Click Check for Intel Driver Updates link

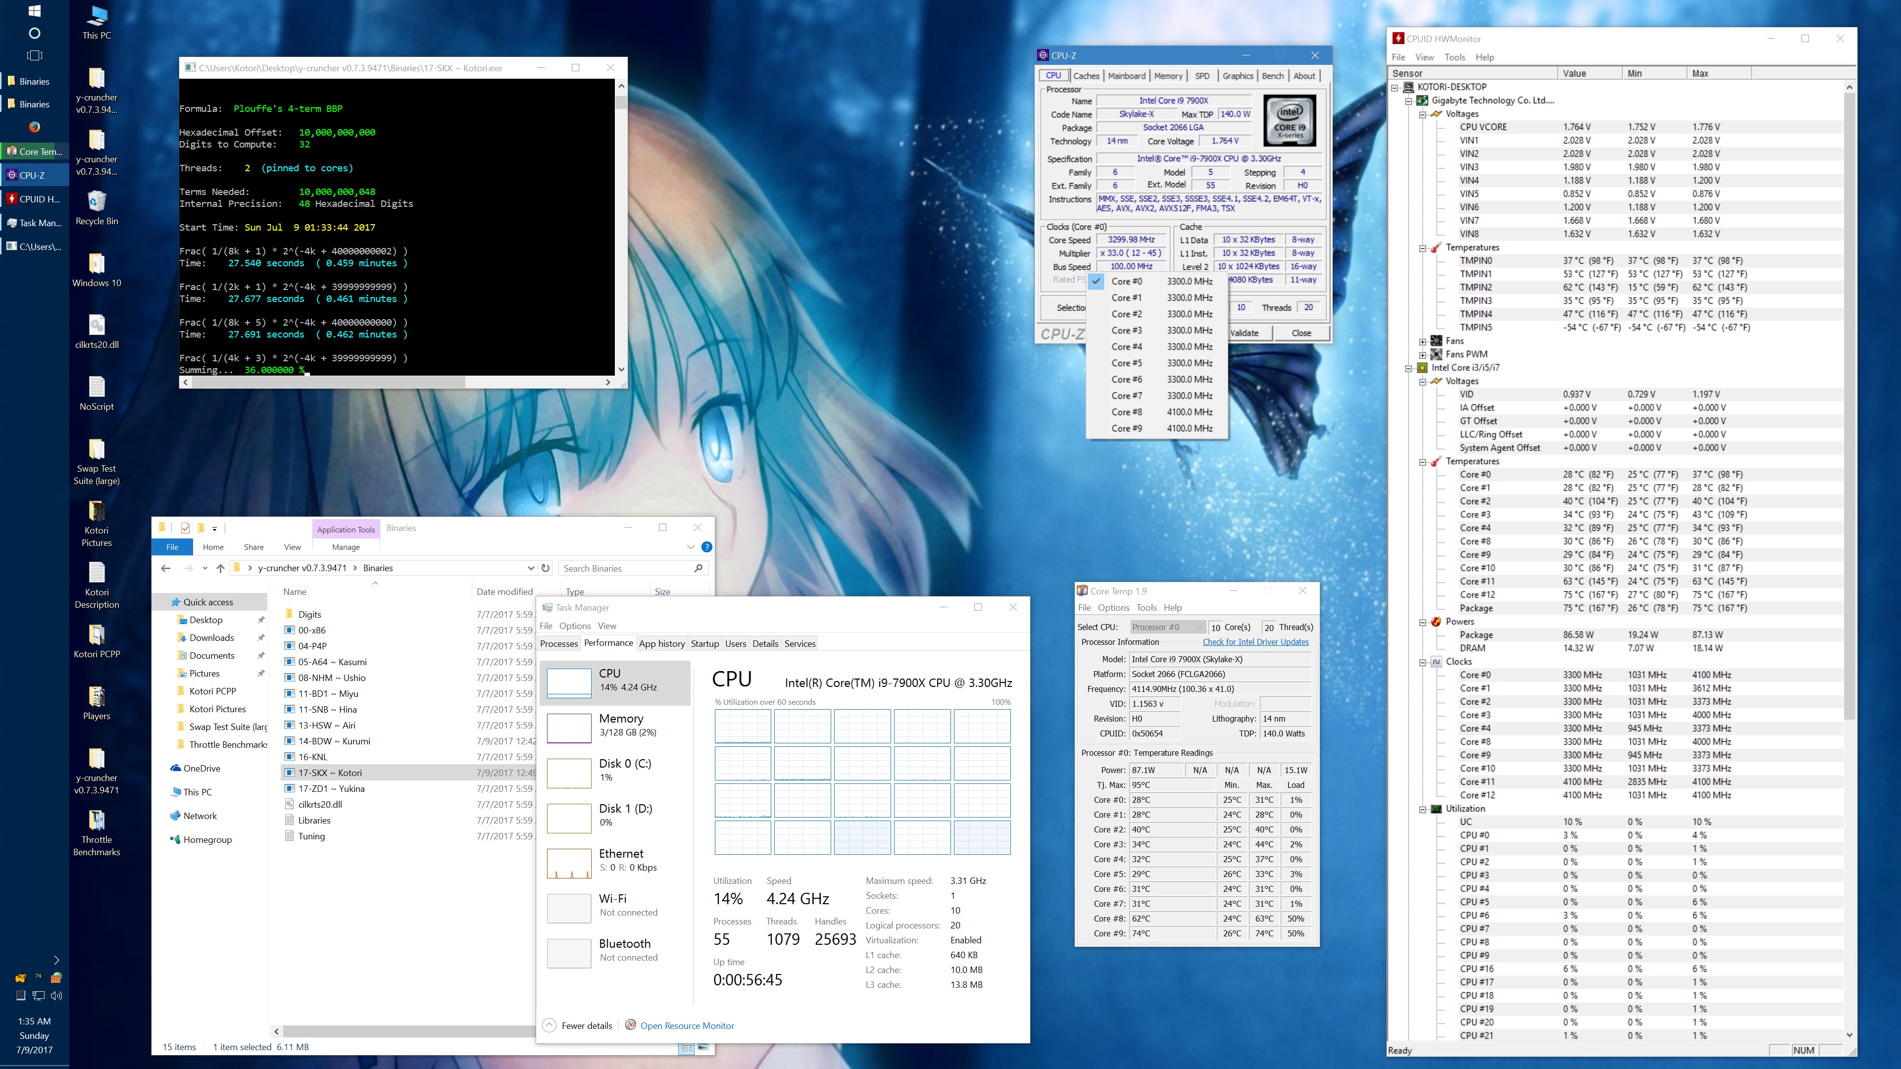[x=1255, y=642]
